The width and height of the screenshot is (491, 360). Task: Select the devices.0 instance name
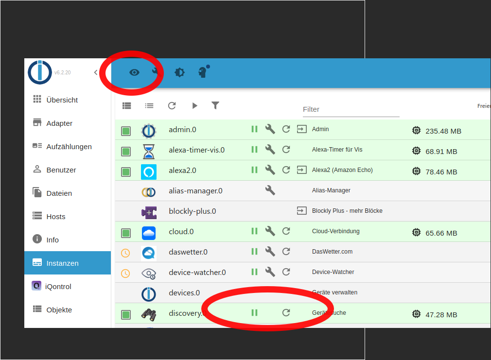pyautogui.click(x=184, y=293)
